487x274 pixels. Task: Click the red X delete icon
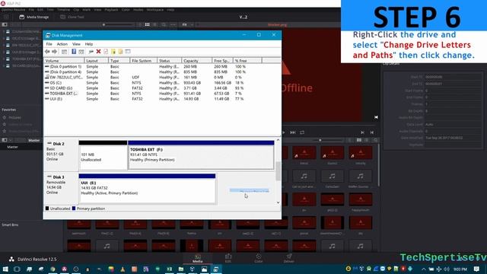[98, 52]
